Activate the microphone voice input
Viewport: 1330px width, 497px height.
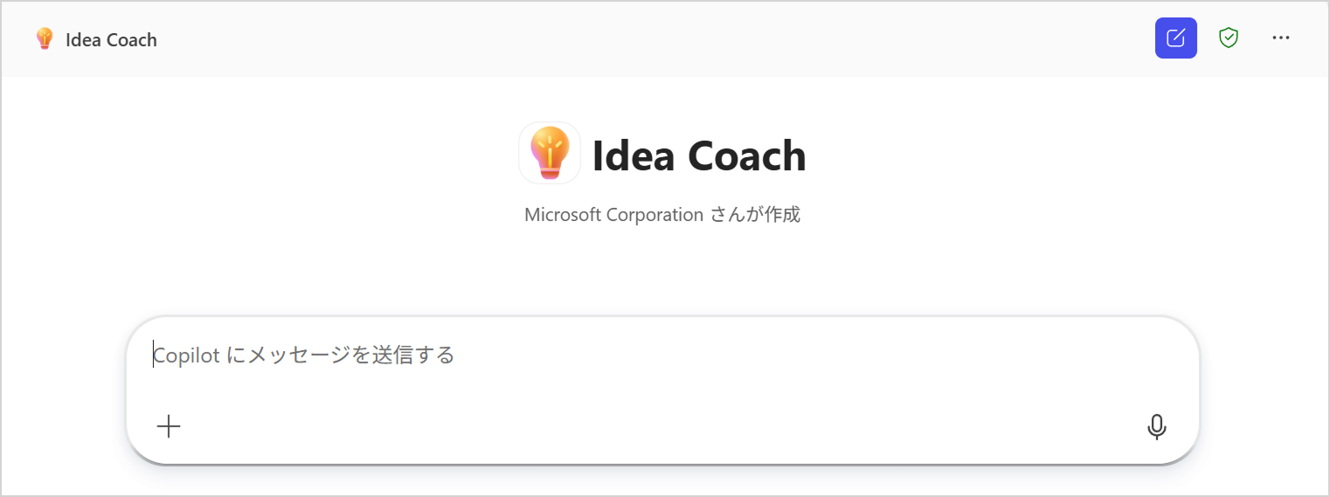point(1156,426)
